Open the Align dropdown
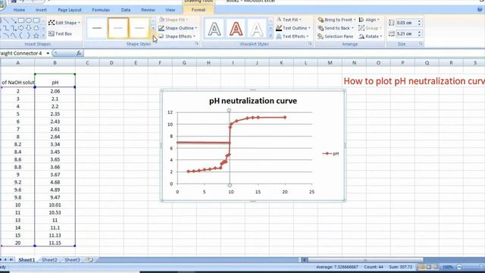Image resolution: width=485 pixels, height=273 pixels. (369, 20)
